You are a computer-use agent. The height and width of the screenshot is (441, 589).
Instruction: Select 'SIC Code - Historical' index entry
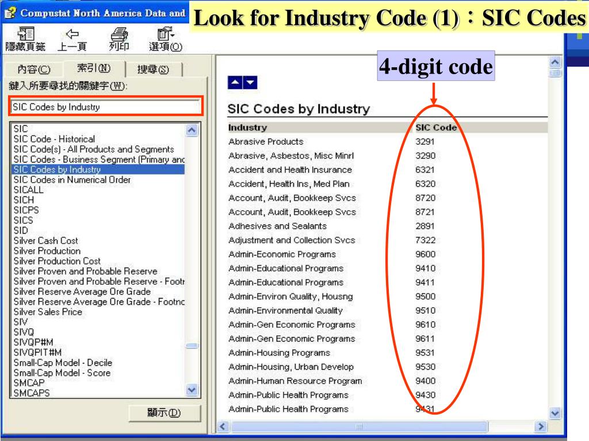[54, 139]
